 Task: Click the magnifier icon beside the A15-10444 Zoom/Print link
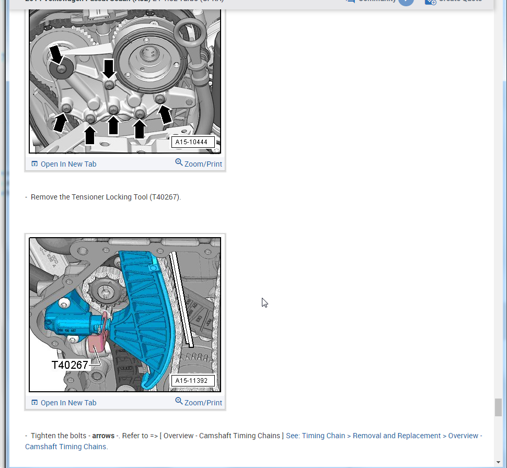click(179, 162)
